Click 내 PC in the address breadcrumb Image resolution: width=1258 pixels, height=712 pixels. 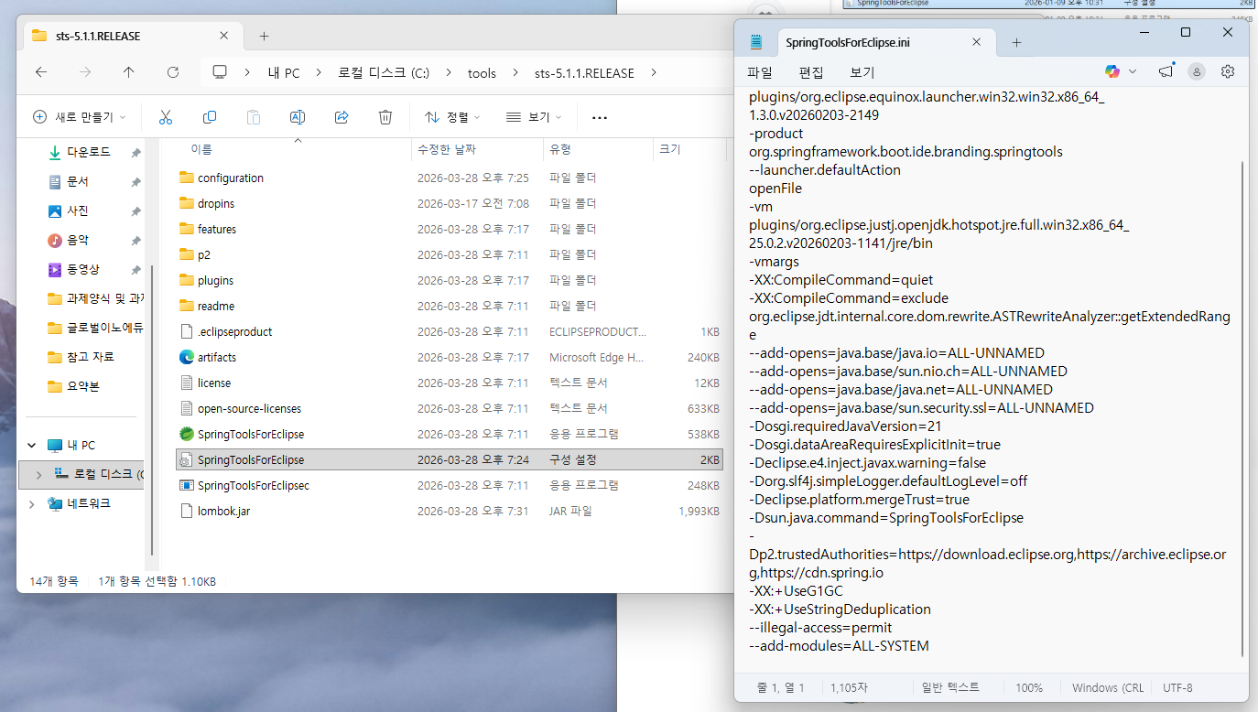coord(284,73)
